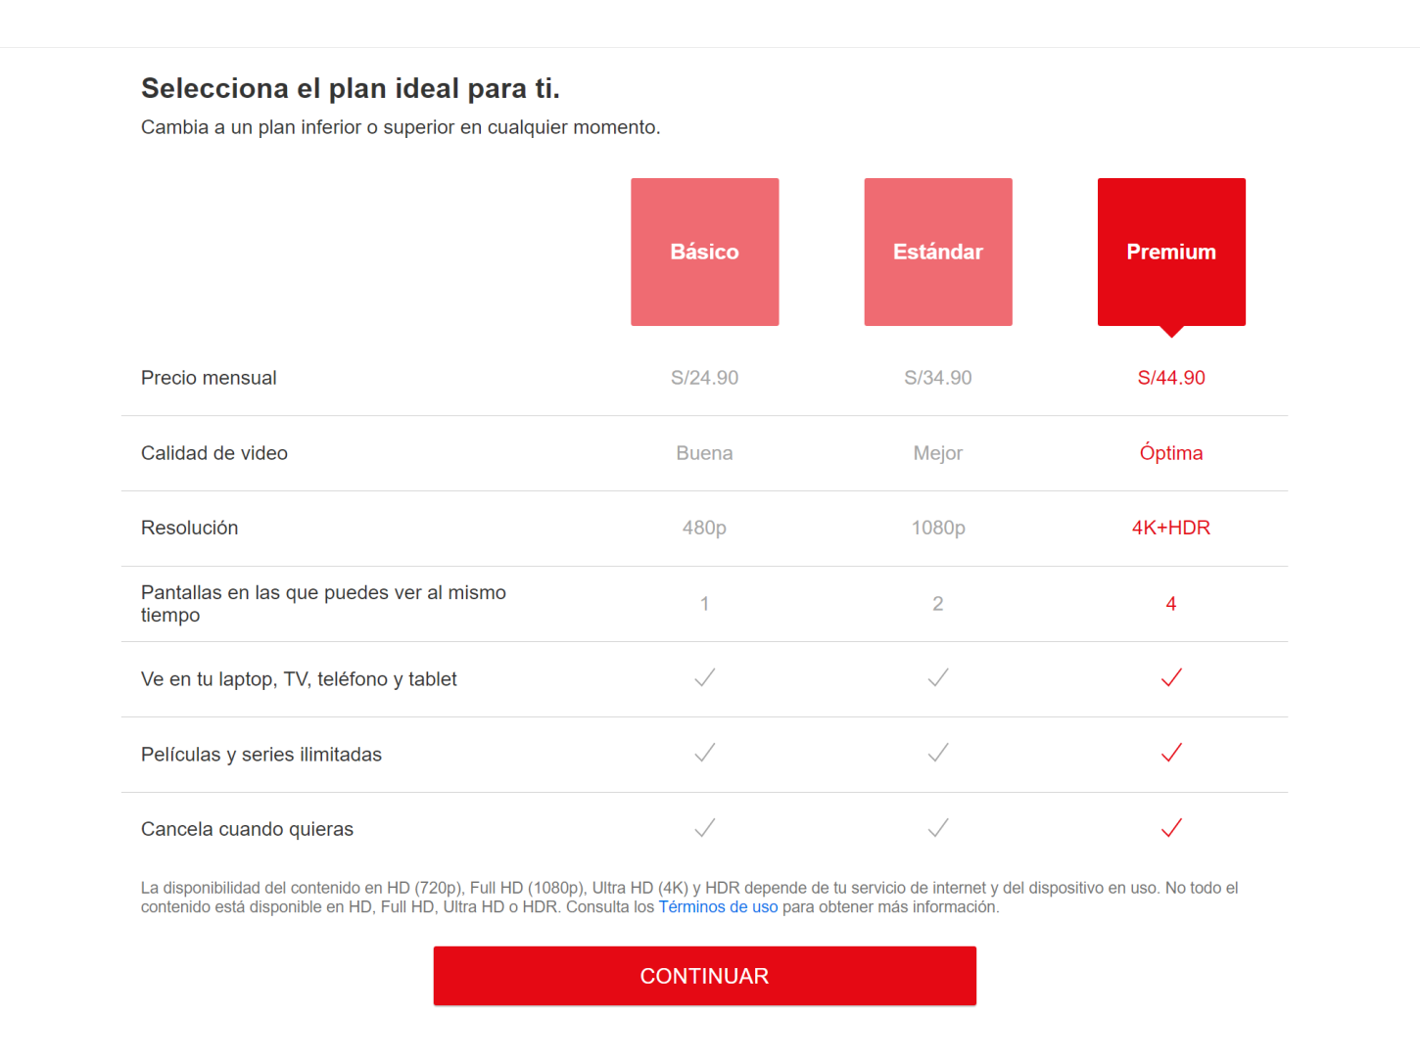
Task: Click the 1080p resolution value
Action: 938,528
